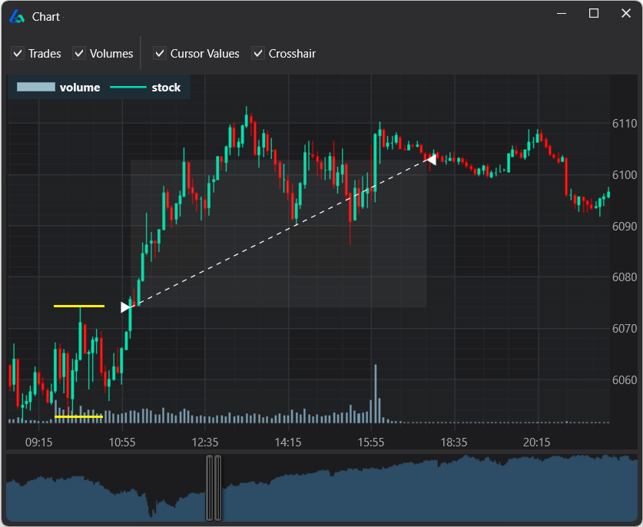
Task: Disable the Trades checkbox
Action: tap(17, 54)
